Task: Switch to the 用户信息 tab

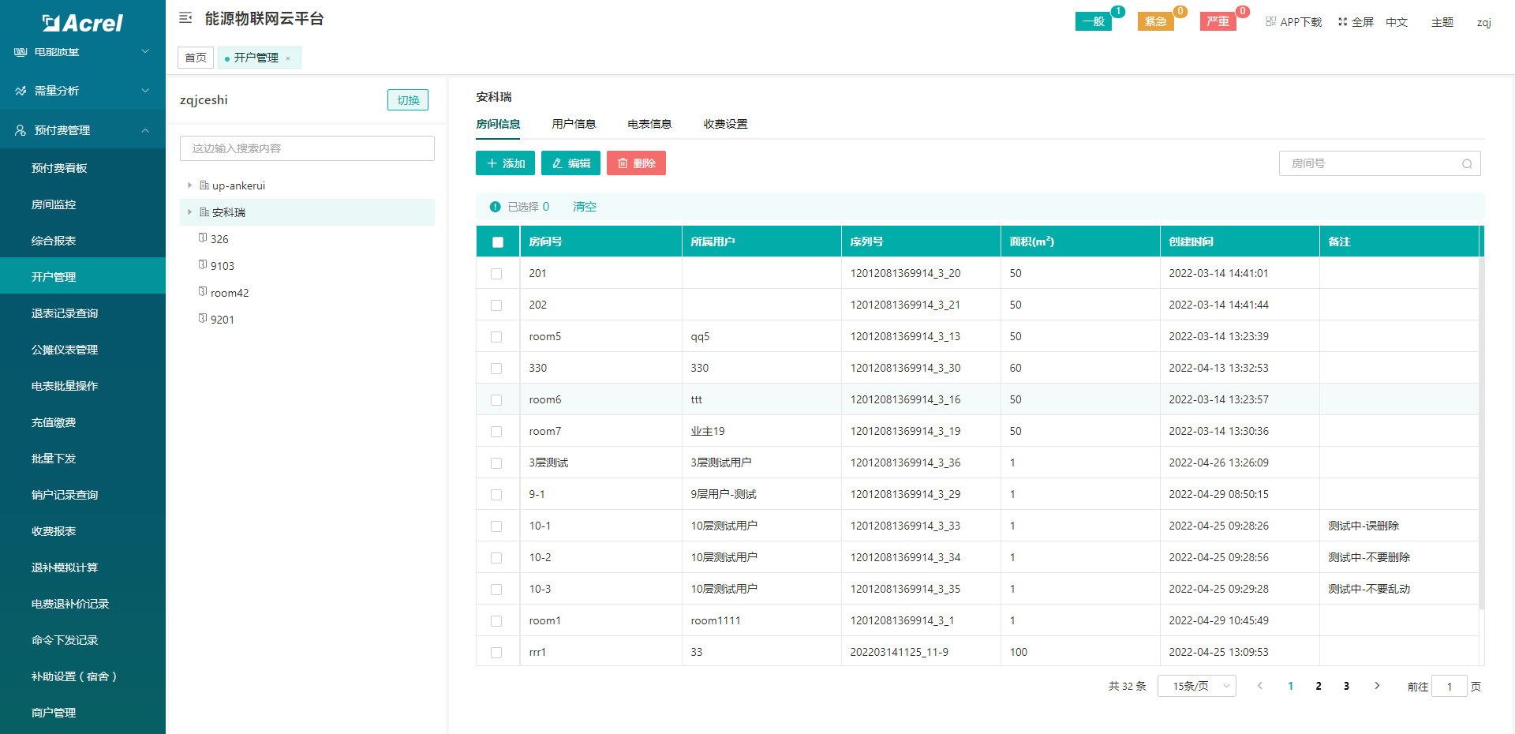Action: [x=574, y=124]
